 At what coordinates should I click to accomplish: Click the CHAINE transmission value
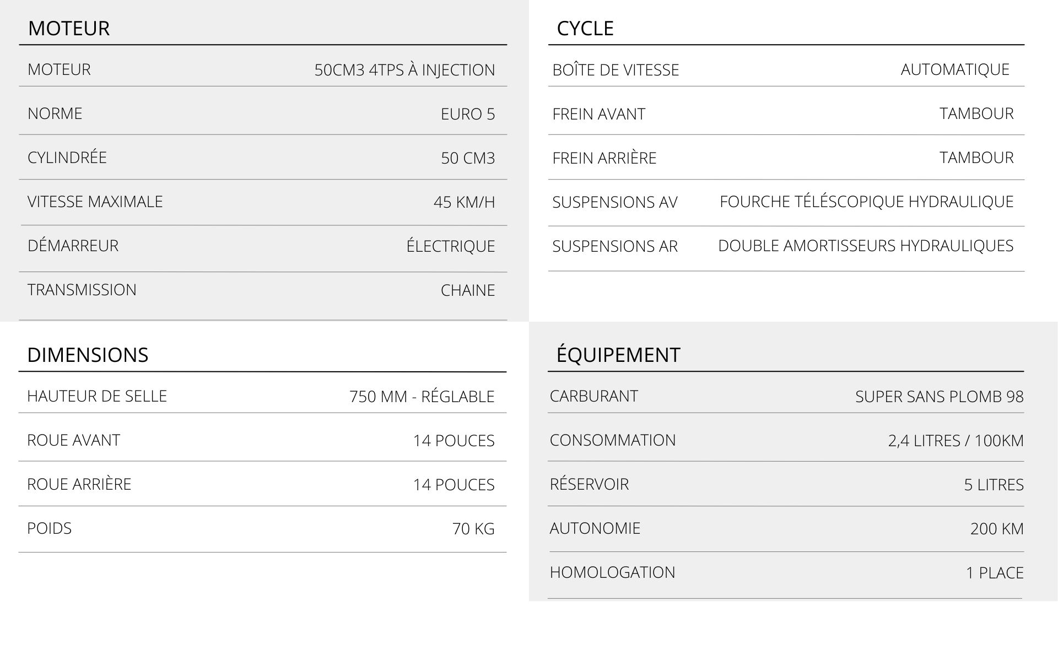pyautogui.click(x=467, y=290)
